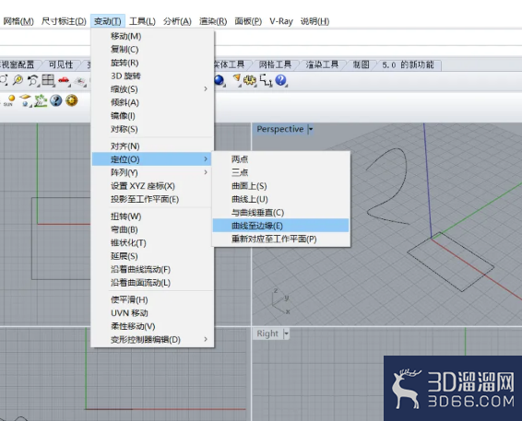
Task: Click the V-Ray help question-mark icon
Action: click(x=56, y=100)
